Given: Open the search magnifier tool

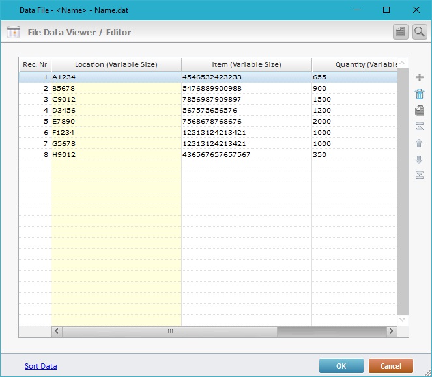Looking at the screenshot, I should 419,31.
